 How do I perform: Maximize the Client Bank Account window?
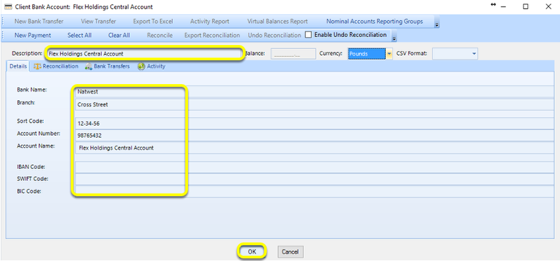(x=526, y=7)
